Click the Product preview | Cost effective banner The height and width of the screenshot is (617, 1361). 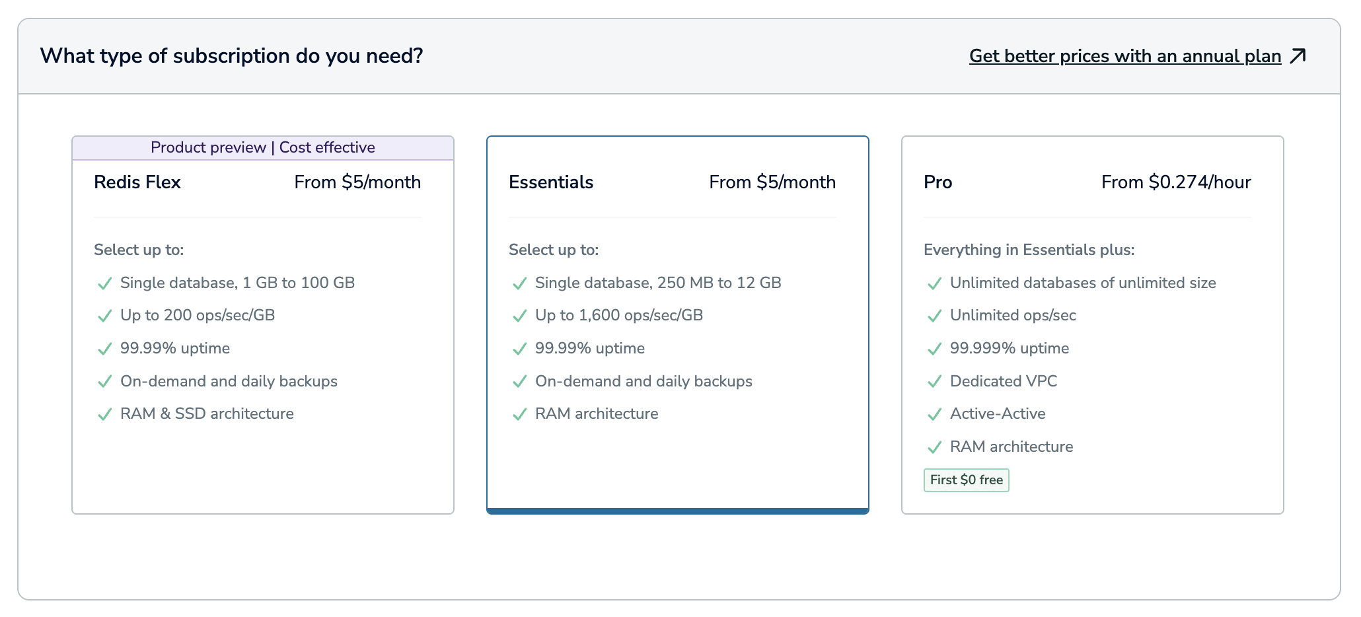[263, 147]
